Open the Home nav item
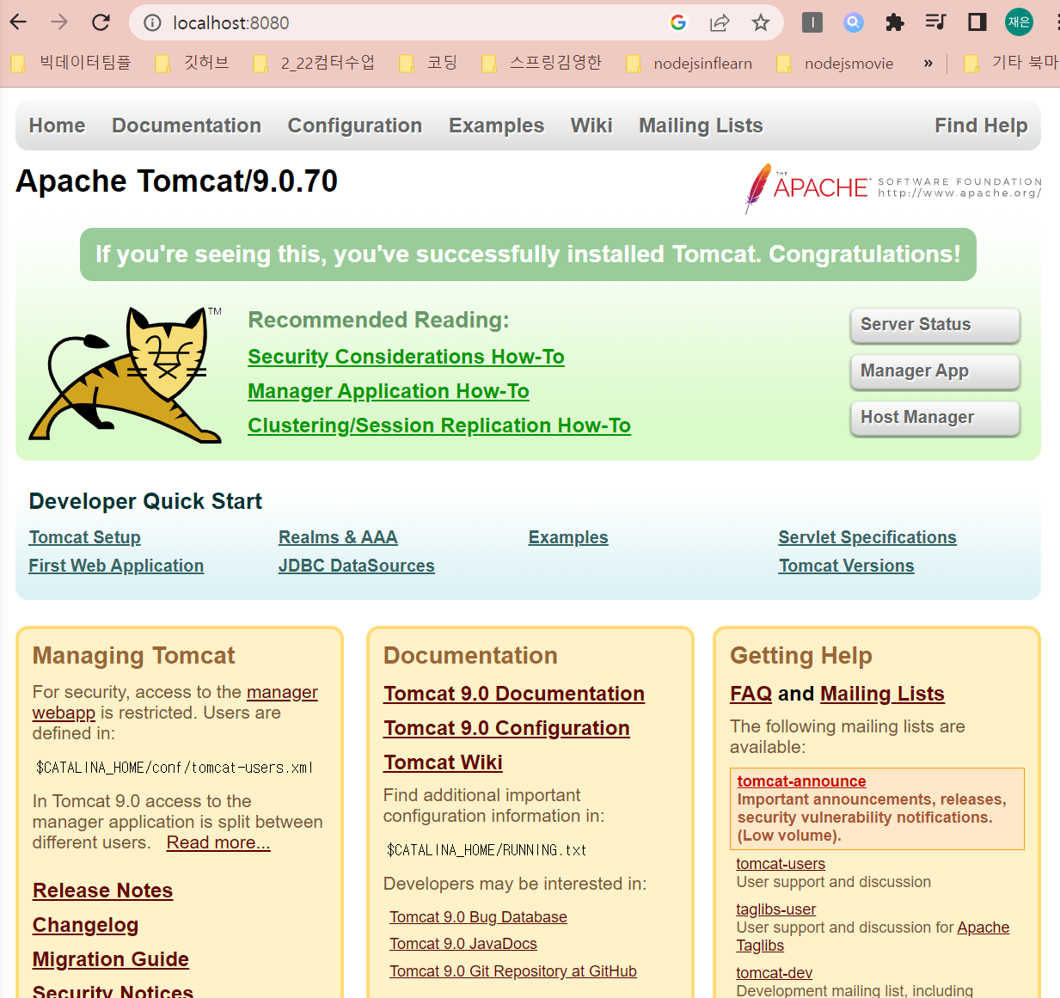1060x998 pixels. (57, 126)
